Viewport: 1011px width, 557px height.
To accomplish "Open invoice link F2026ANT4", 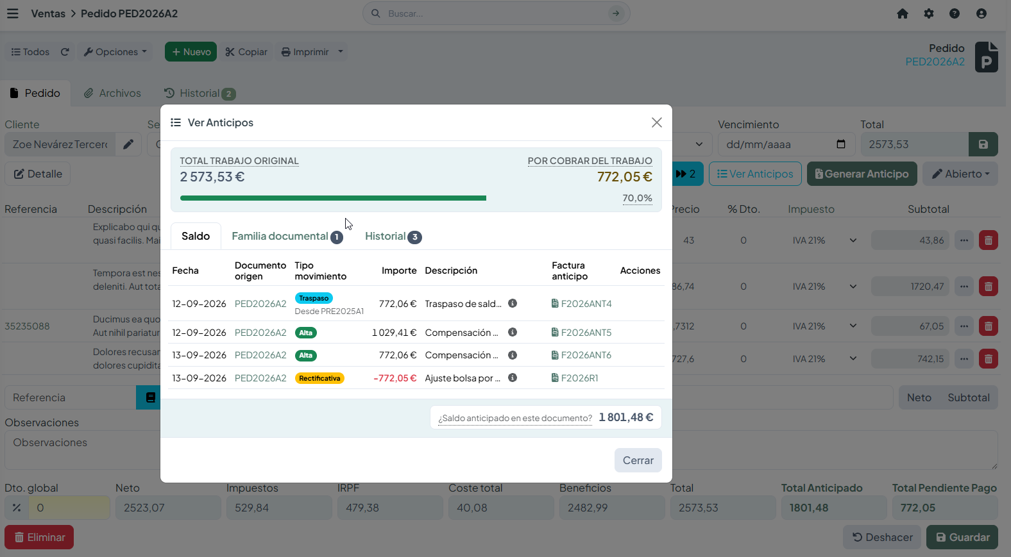I will tap(582, 304).
